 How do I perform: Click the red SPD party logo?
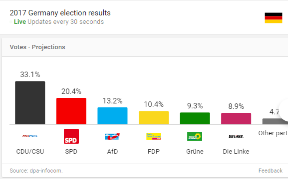click(71, 136)
